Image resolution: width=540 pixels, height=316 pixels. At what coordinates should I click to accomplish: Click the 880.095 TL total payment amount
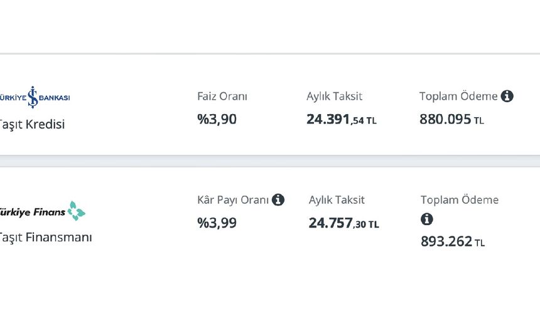click(452, 119)
